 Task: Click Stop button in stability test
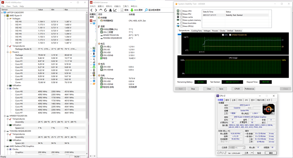pos(193,89)
